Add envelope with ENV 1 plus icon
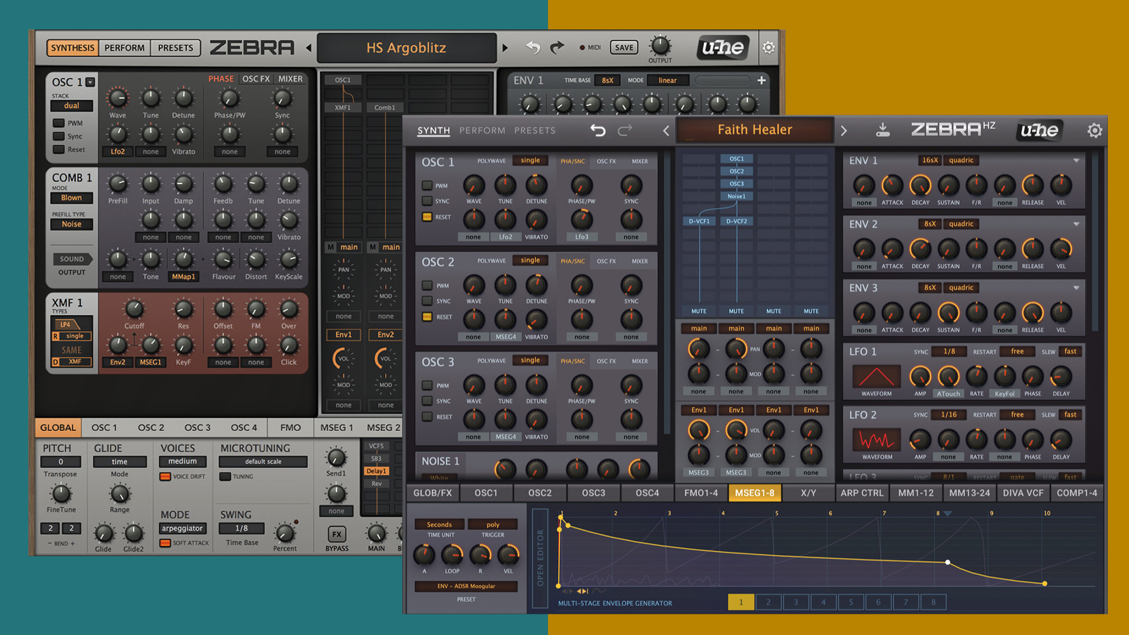 761,81
